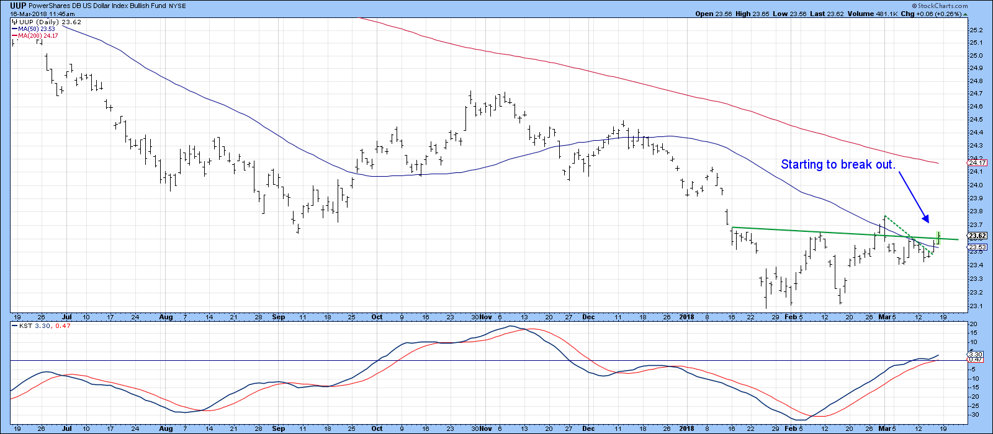Click the OHLC bar icon beside UUP (Daily)
The width and height of the screenshot is (993, 434).
pyautogui.click(x=14, y=22)
